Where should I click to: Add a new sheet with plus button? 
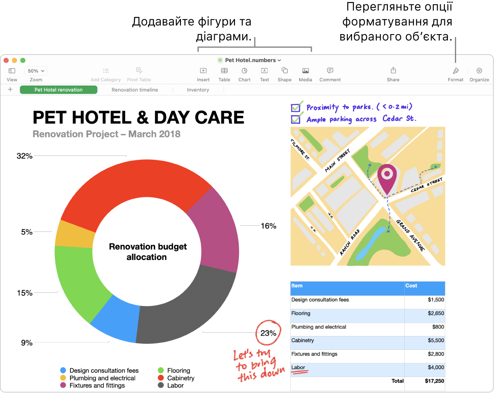pos(10,90)
